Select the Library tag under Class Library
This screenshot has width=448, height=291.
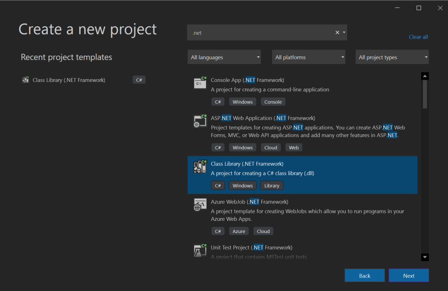pyautogui.click(x=272, y=185)
